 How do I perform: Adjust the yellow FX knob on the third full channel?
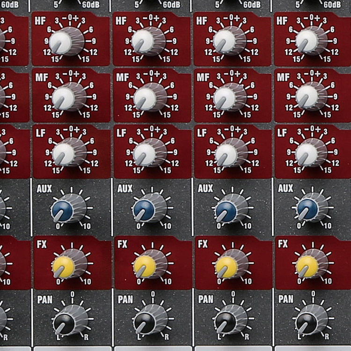coord(232,264)
